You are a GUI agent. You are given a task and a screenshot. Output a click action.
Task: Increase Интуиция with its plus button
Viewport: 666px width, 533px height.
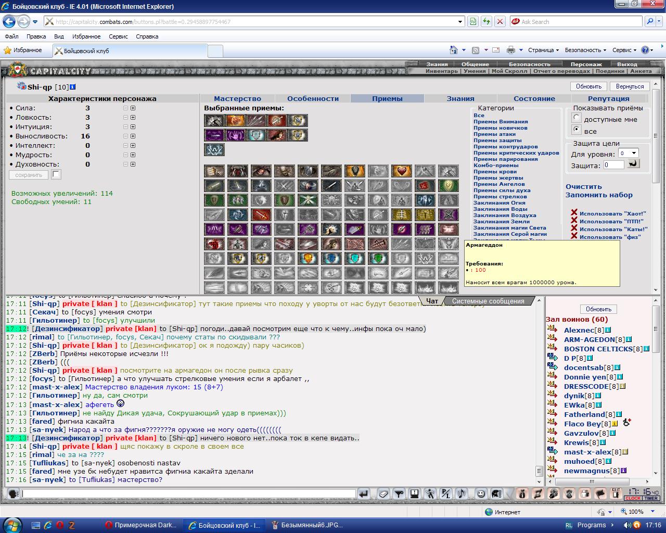[133, 127]
